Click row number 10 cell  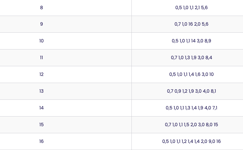pyautogui.click(x=66, y=41)
